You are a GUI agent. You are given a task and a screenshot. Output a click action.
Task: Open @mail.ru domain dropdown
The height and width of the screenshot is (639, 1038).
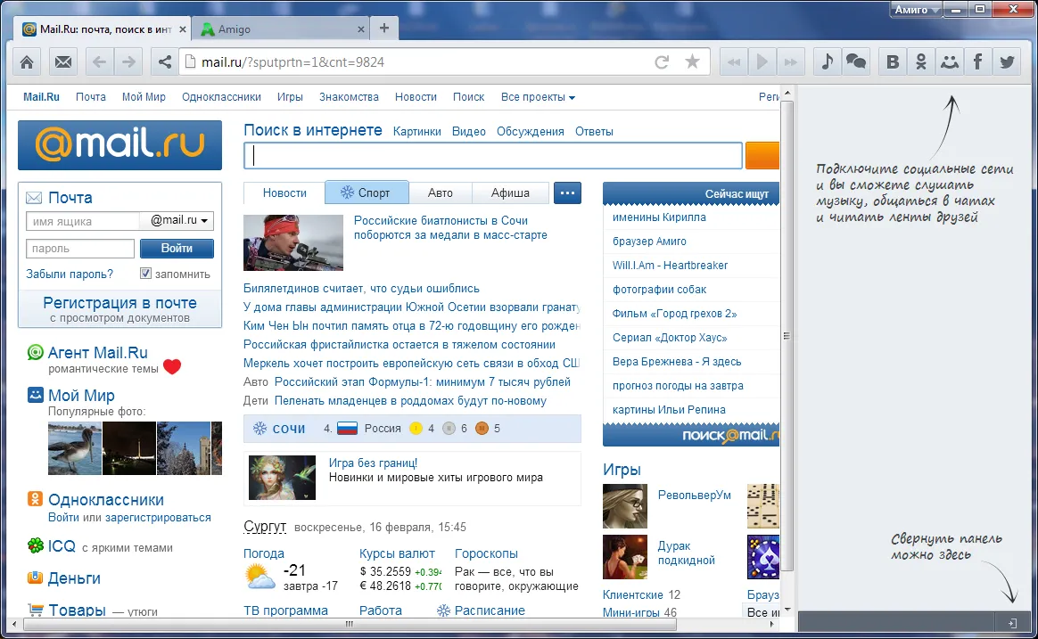pos(177,220)
